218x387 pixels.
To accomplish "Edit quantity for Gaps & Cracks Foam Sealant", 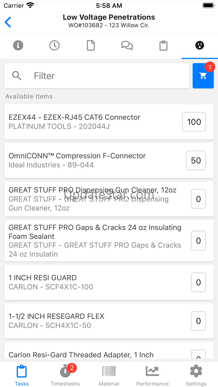I will [x=198, y=241].
